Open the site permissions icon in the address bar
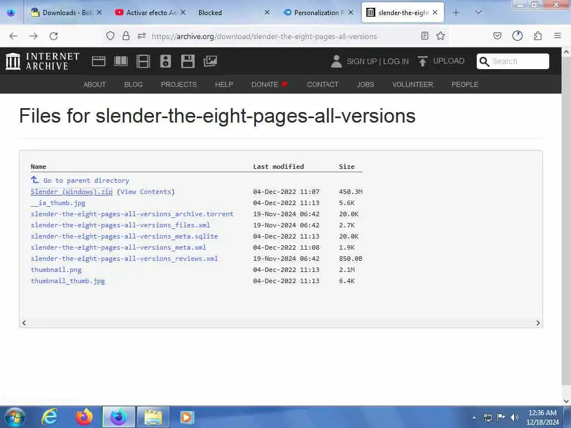 142,36
